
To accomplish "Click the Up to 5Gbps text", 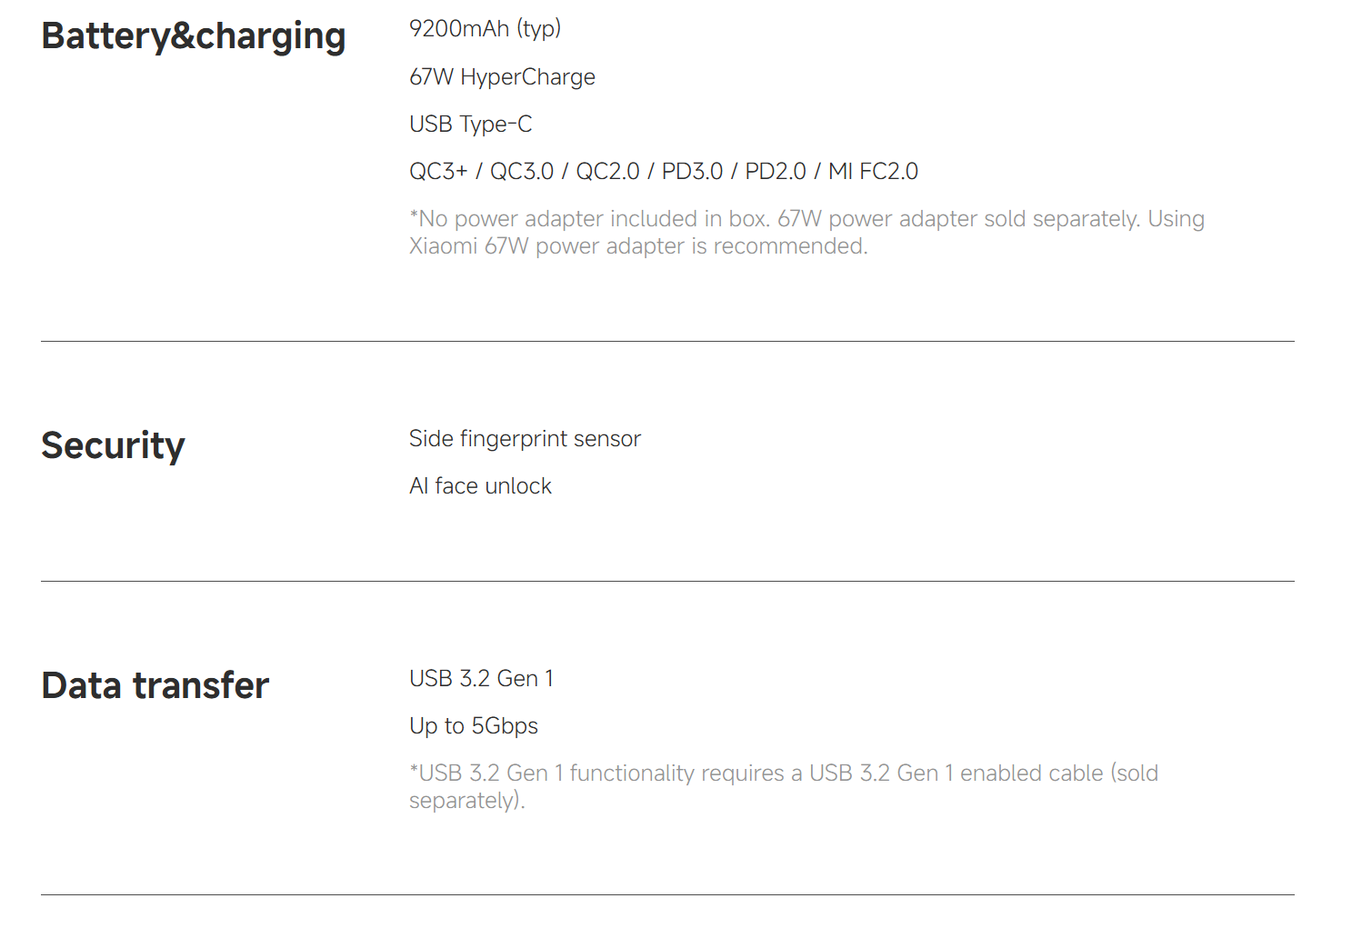I will [473, 726].
